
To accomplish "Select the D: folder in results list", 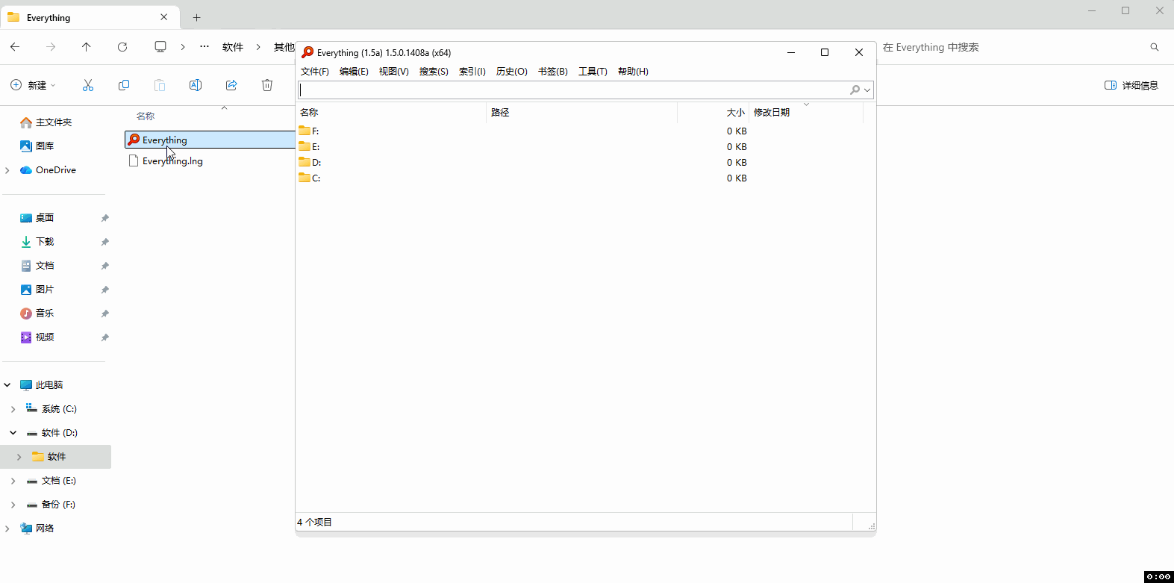I will click(x=316, y=162).
